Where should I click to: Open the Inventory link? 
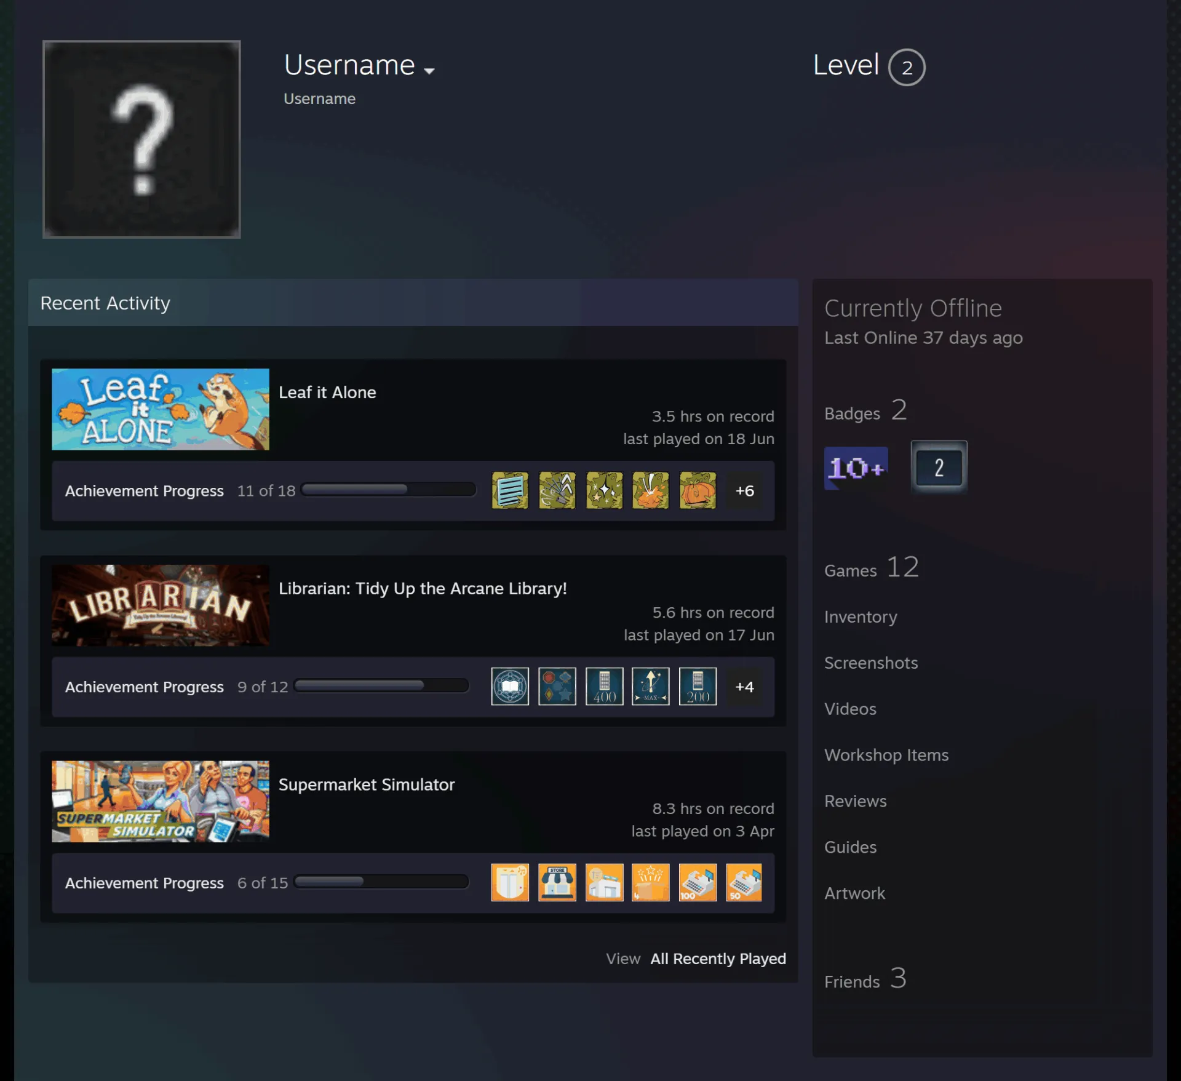[x=861, y=617]
